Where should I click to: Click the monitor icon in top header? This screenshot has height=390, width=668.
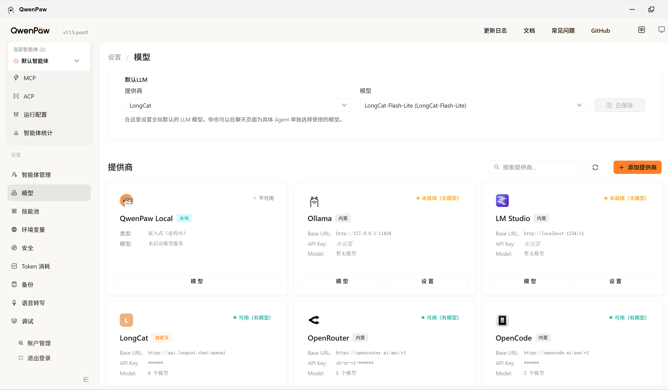tap(662, 30)
